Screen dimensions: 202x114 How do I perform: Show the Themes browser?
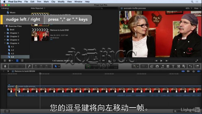coord(184,66)
